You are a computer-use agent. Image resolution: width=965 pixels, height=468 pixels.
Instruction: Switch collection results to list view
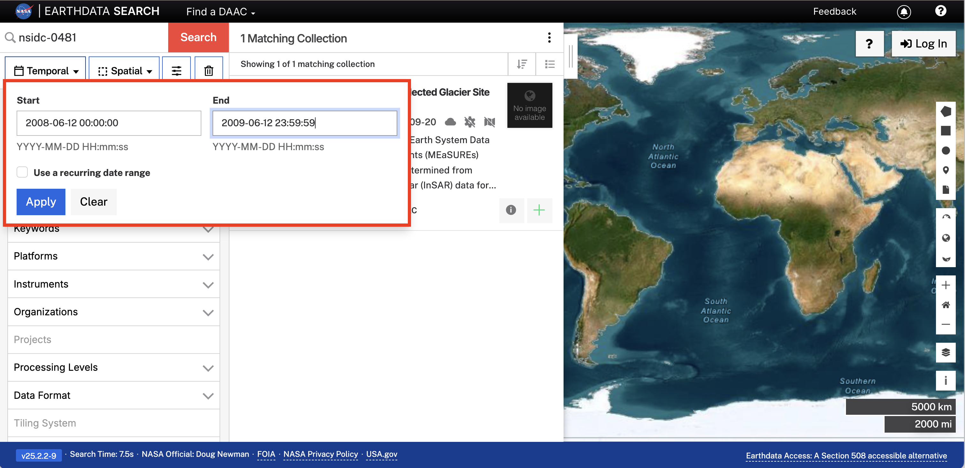(x=550, y=64)
